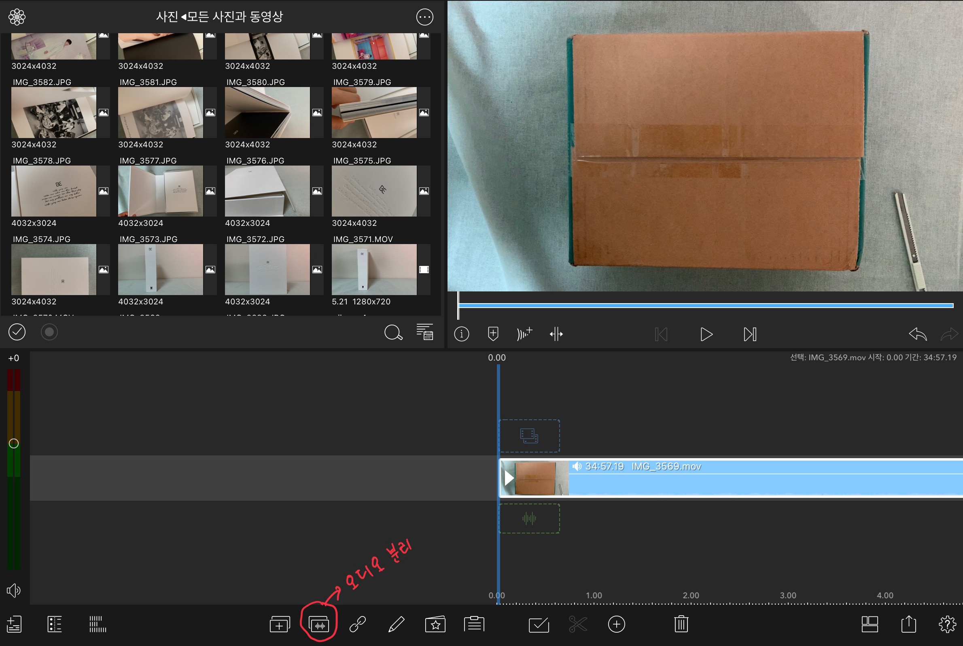Click the link clips chain icon

tap(357, 625)
